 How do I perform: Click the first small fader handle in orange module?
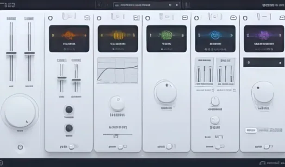(62, 78)
